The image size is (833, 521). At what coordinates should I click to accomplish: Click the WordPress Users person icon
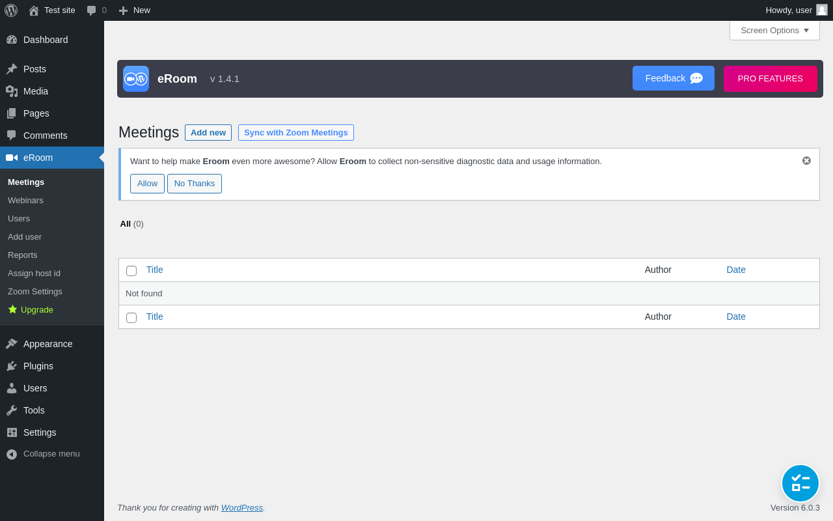(12, 388)
